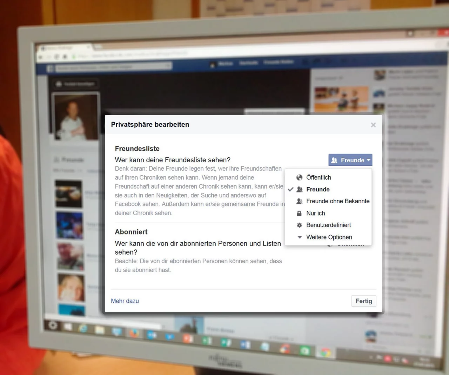Click the Facebook logo in the blue bar
This screenshot has height=375, width=449.
click(50, 68)
